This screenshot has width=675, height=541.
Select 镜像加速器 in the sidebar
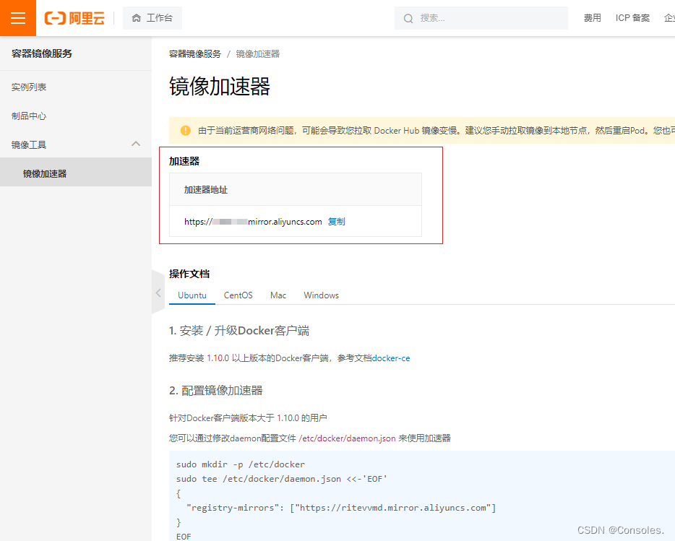(x=76, y=173)
